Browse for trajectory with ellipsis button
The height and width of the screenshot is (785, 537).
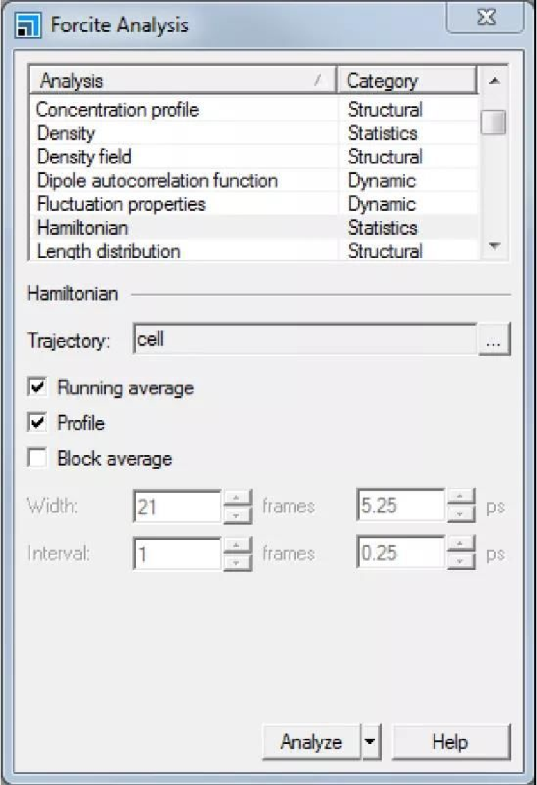point(495,340)
